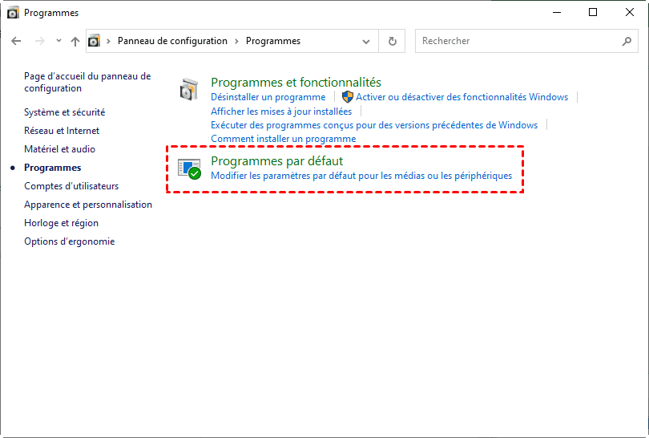649x438 pixels.
Task: Click the Back navigation arrow
Action: [16, 41]
